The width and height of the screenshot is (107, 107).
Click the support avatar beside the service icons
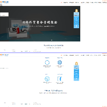(76, 64)
